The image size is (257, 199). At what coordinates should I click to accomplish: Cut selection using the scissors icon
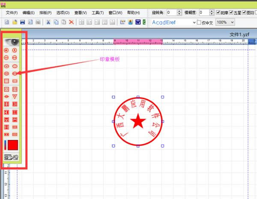[x=48, y=22]
